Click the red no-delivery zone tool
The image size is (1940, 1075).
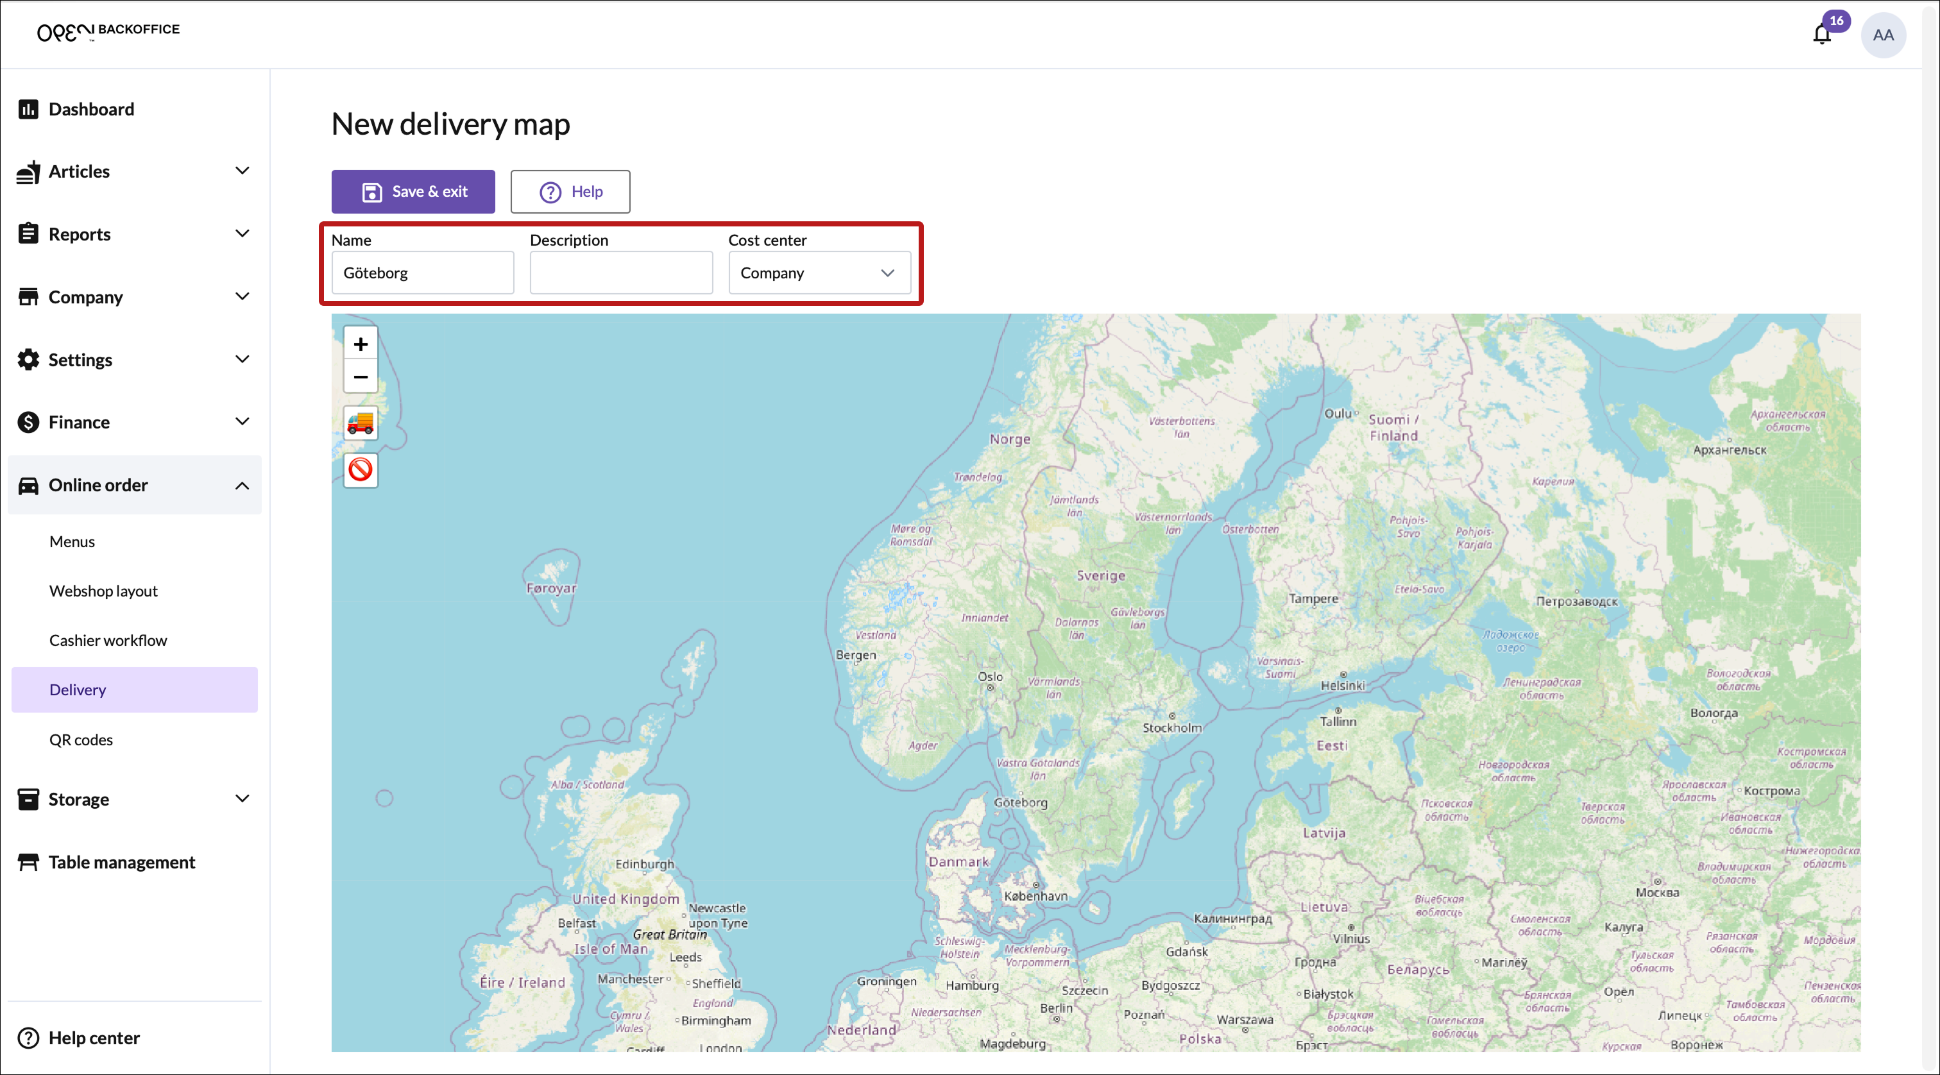pyautogui.click(x=360, y=470)
